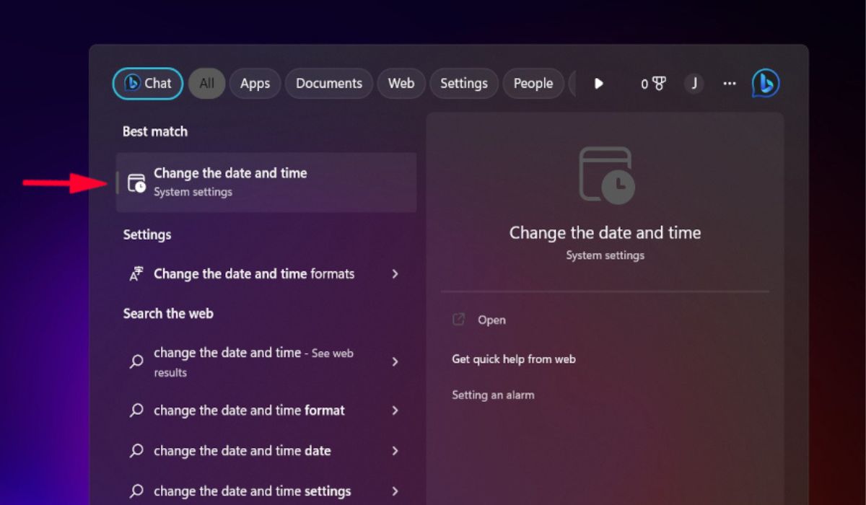Click the ellipsis options icon
The height and width of the screenshot is (505, 866).
(729, 83)
